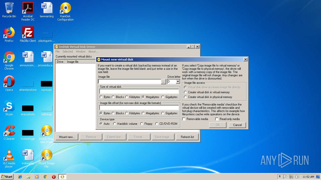This screenshot has height=180, width=321.
Task: Click the taskbar clock showing 11:52 AM
Action: coord(308,177)
